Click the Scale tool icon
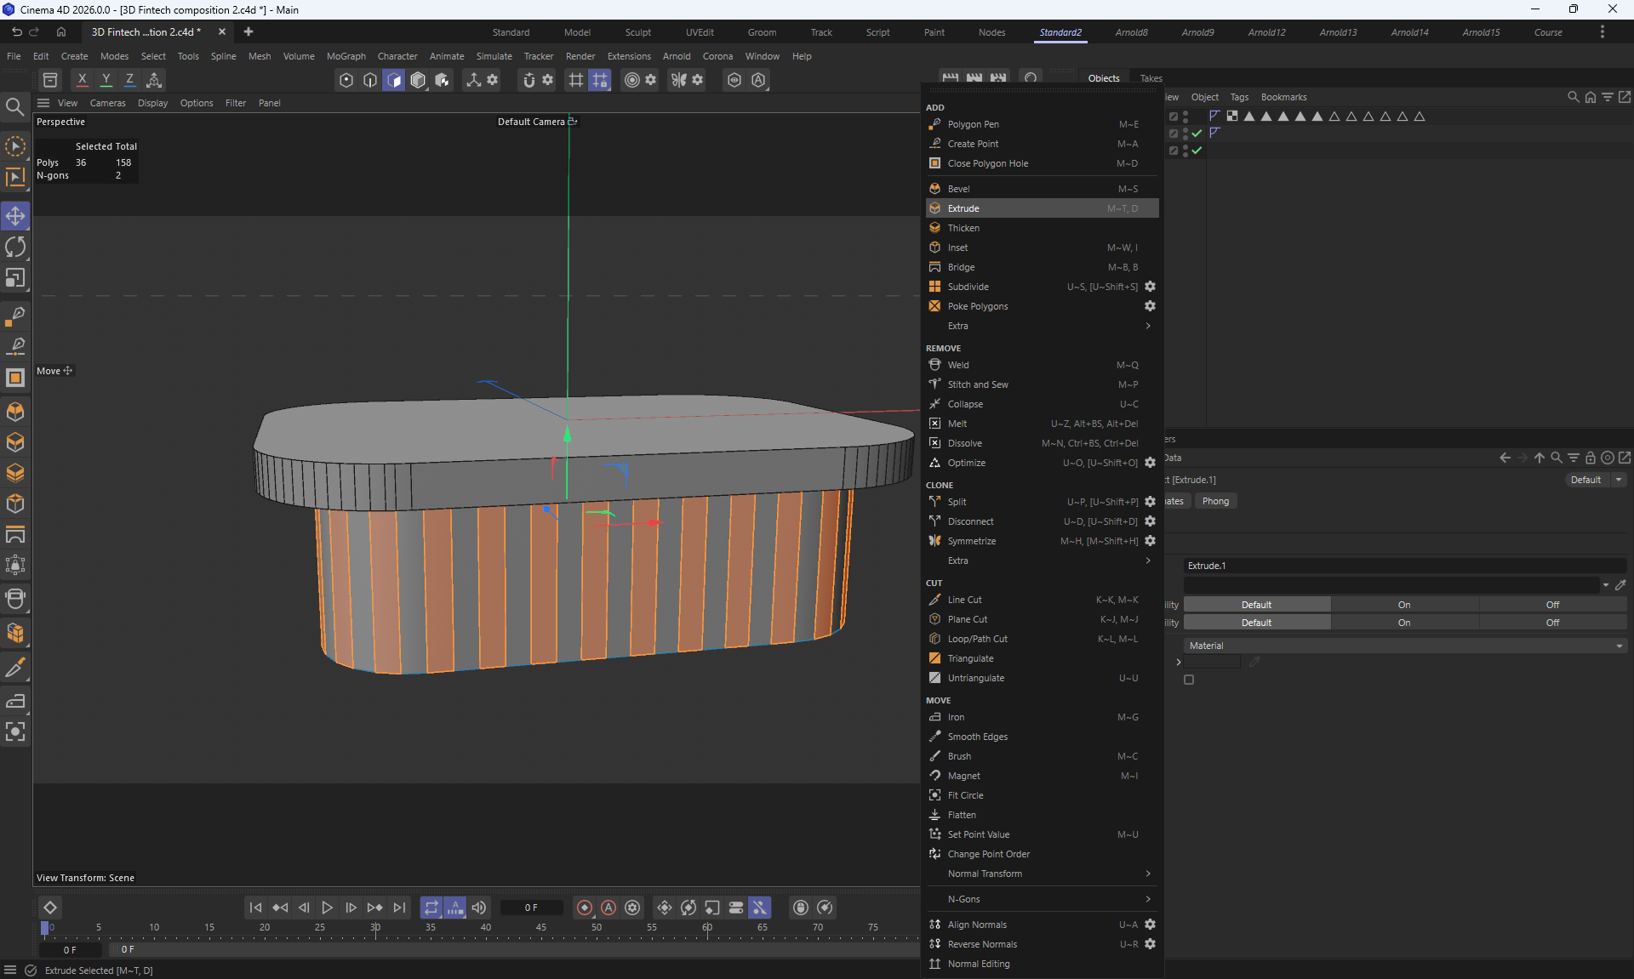Viewport: 1634px width, 979px height. (15, 279)
